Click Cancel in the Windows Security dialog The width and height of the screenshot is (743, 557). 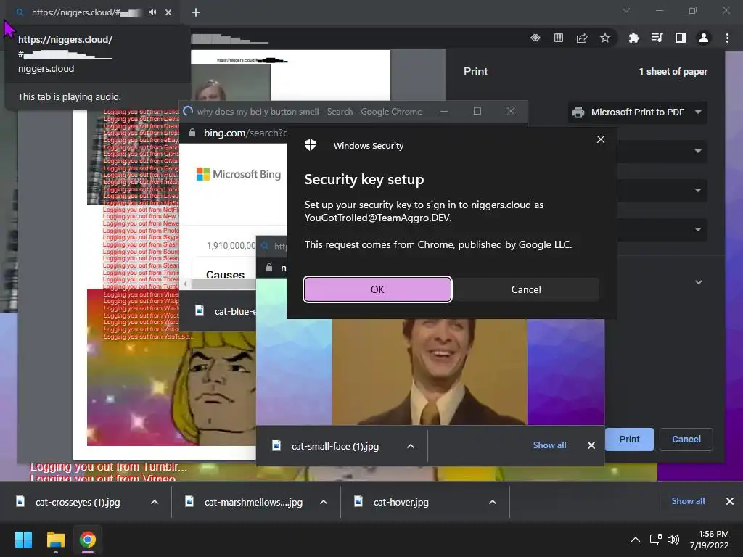tap(526, 289)
